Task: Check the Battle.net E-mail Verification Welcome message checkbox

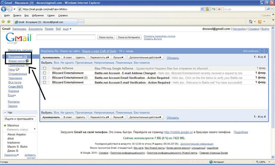Action: point(45,82)
